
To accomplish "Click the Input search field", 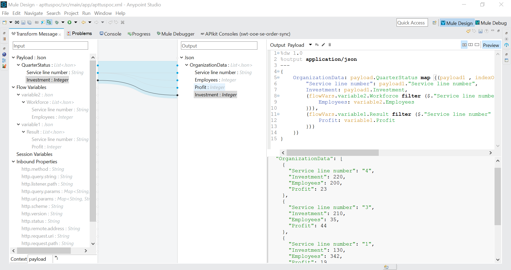I will [50, 46].
